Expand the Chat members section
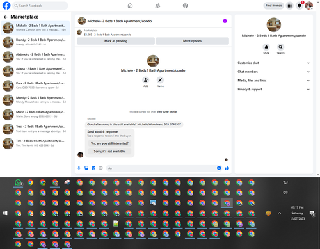The image size is (320, 249). 274,72
